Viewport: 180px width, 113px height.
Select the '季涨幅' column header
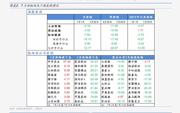114,17
